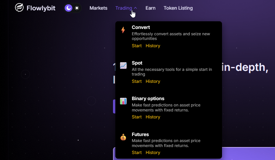275x160 pixels.
Task: Start Binary options trading
Action: 137,117
